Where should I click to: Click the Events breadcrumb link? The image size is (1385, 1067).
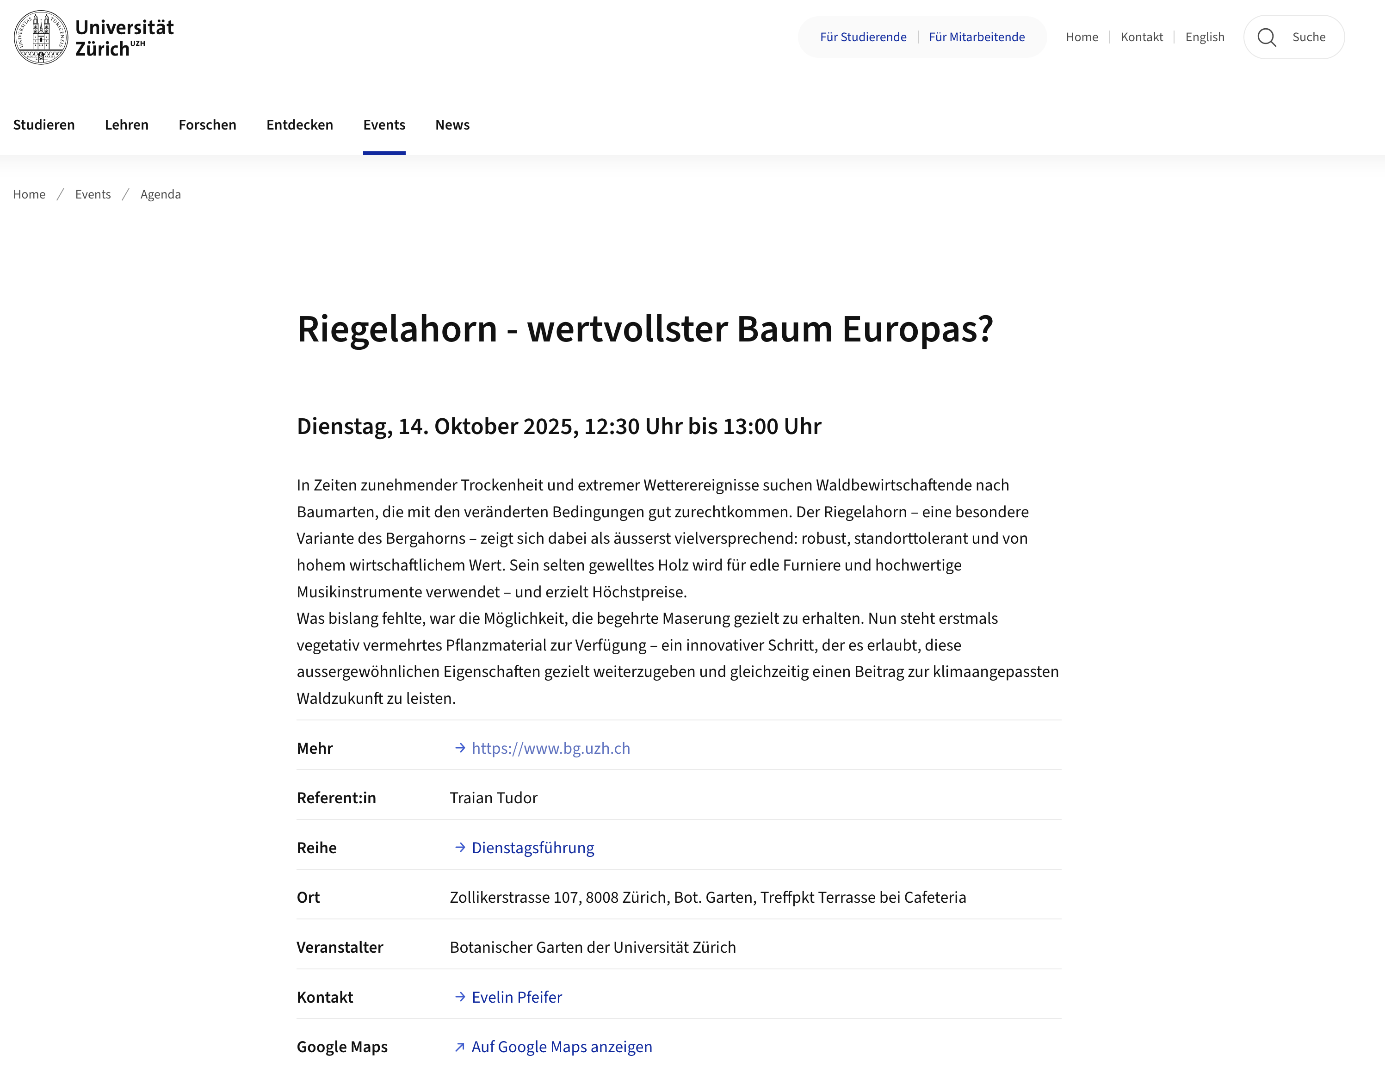(x=93, y=194)
